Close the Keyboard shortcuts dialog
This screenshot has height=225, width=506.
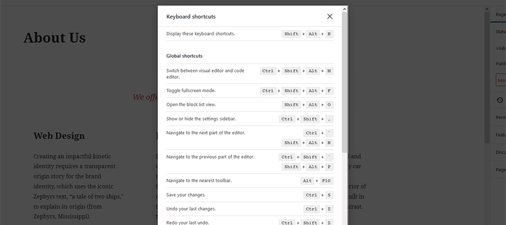pos(329,16)
